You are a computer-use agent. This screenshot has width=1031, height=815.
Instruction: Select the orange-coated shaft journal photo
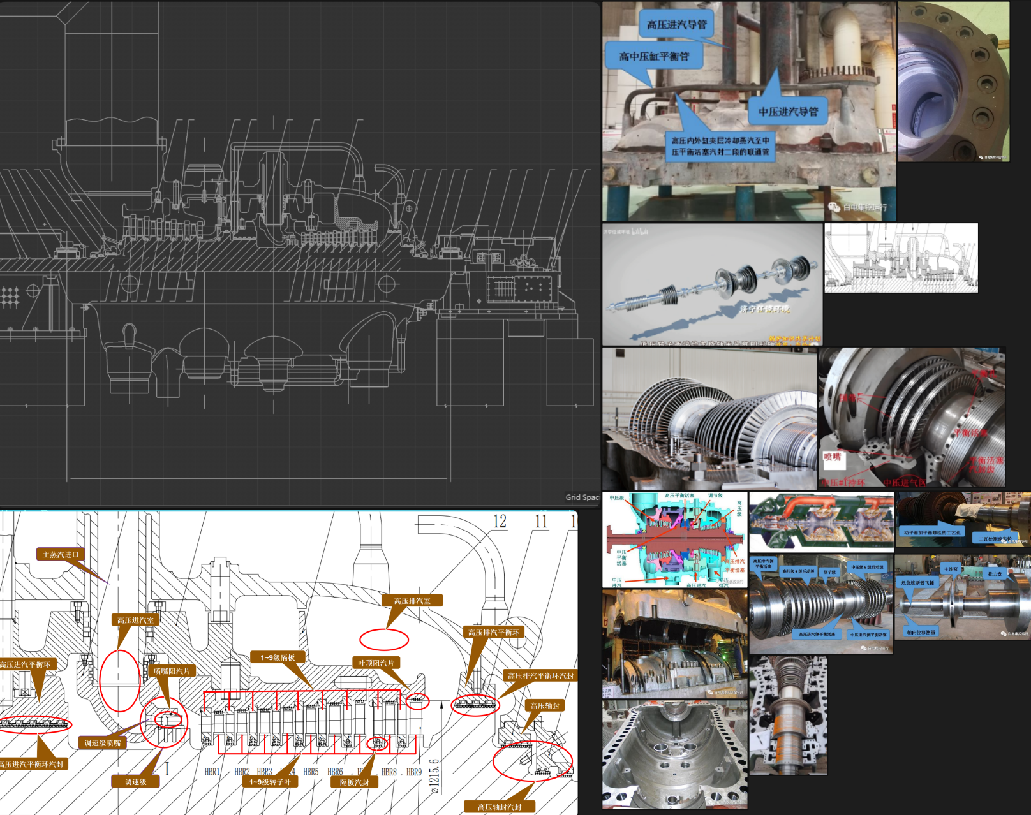tap(789, 716)
